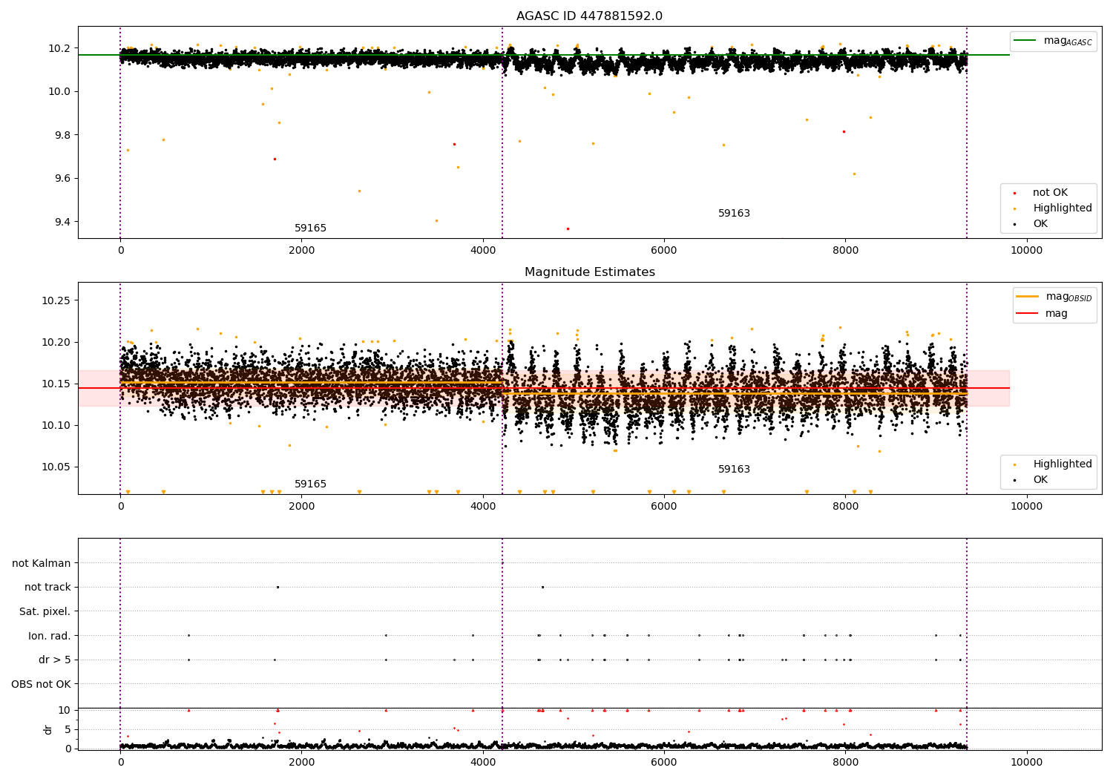Click the "59163" label in the top plot
The width and height of the screenshot is (1113, 779).
734,214
